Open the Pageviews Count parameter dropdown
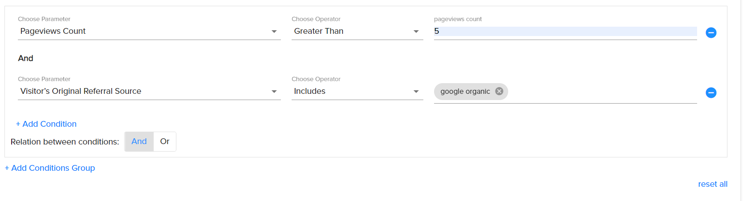Screen dimensions: 752x201 point(149,31)
